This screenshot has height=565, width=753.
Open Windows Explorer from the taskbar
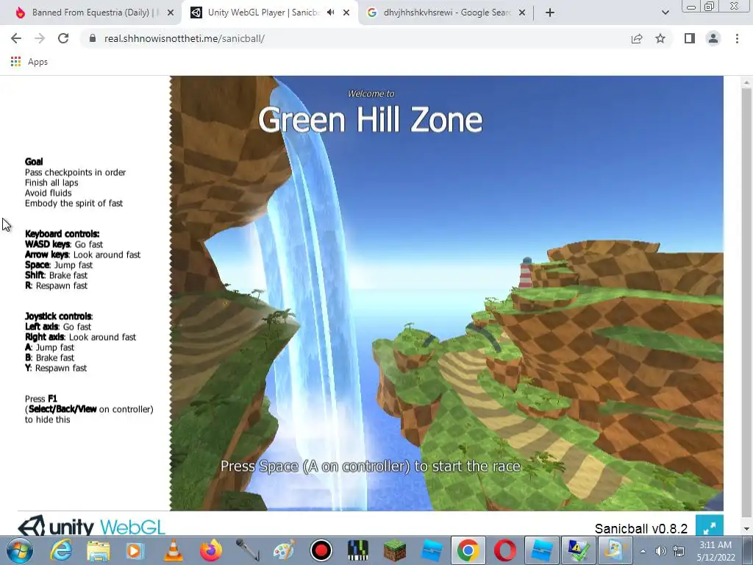[99, 550]
